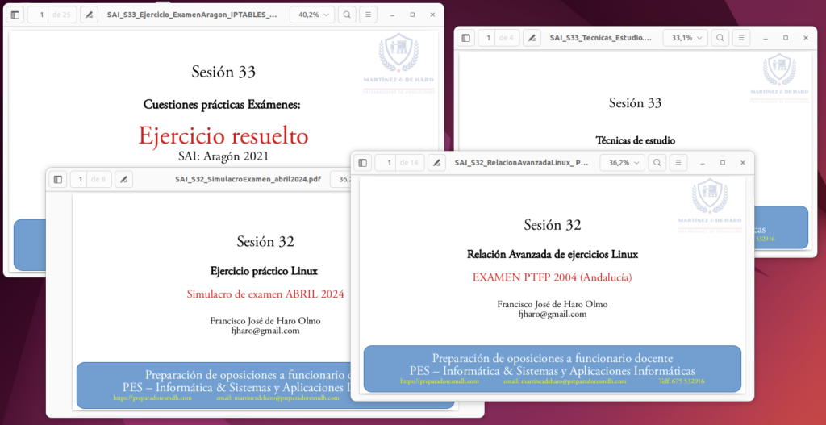Click 'EXAMEN PTFP 2004 (Andalucía)' text

[x=552, y=277]
